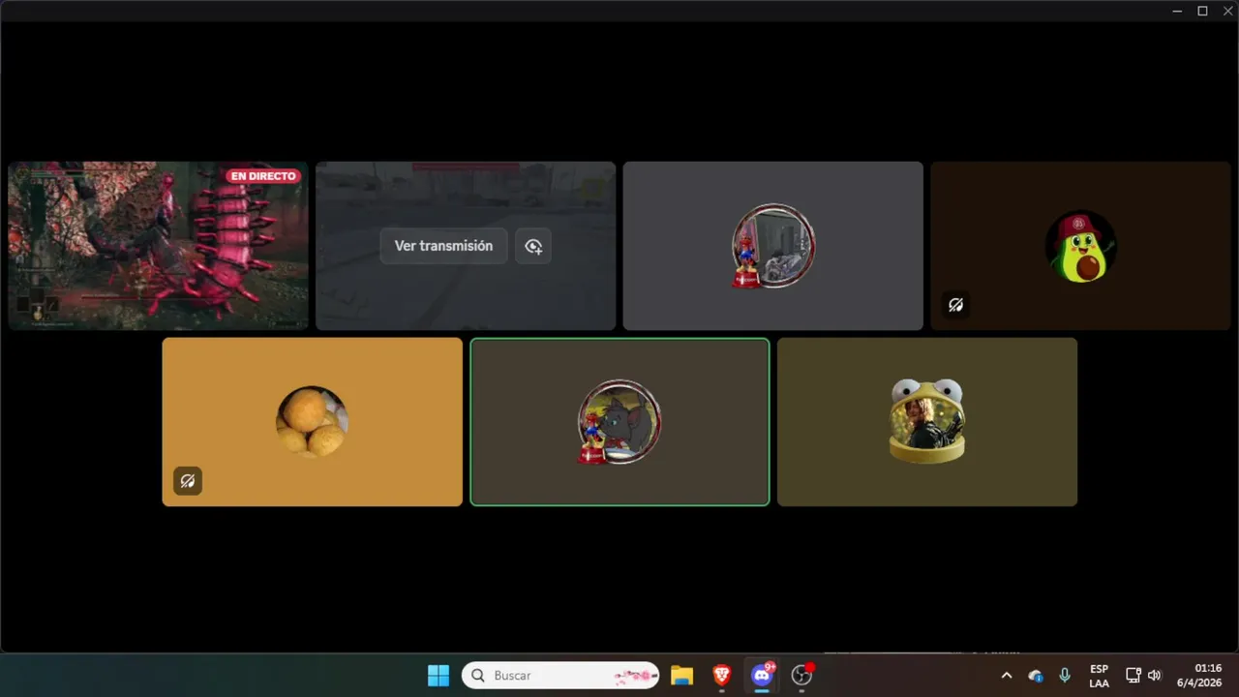Image resolution: width=1239 pixels, height=697 pixels.
Task: Open the ESP LAA language switcher
Action: tap(1099, 676)
